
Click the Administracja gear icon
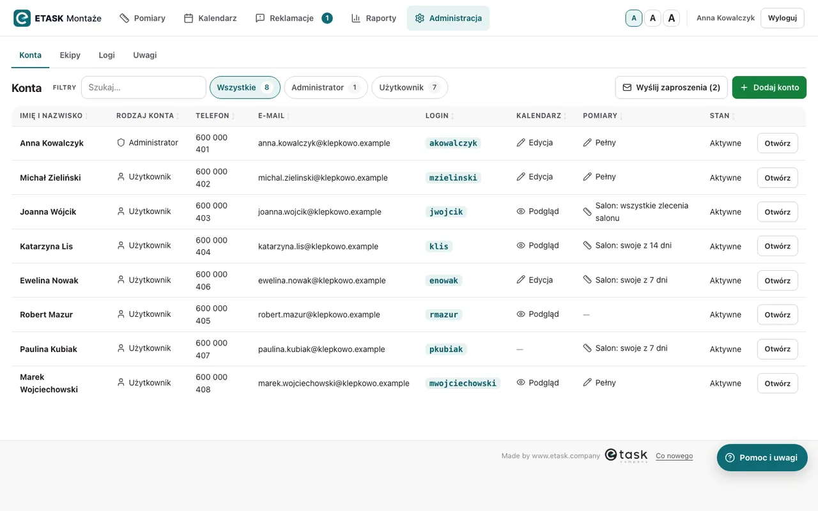tap(420, 18)
